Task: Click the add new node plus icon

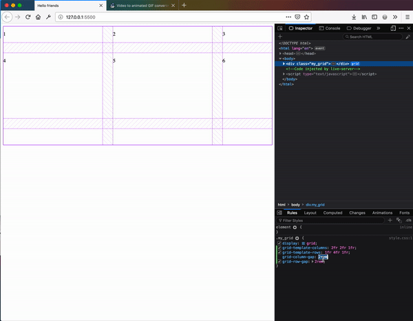Action: [280, 36]
